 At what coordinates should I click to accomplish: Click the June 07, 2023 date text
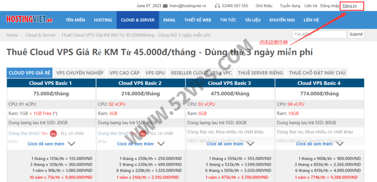148,6
